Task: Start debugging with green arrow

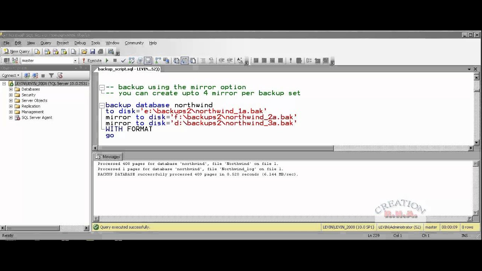Action: pos(107,61)
